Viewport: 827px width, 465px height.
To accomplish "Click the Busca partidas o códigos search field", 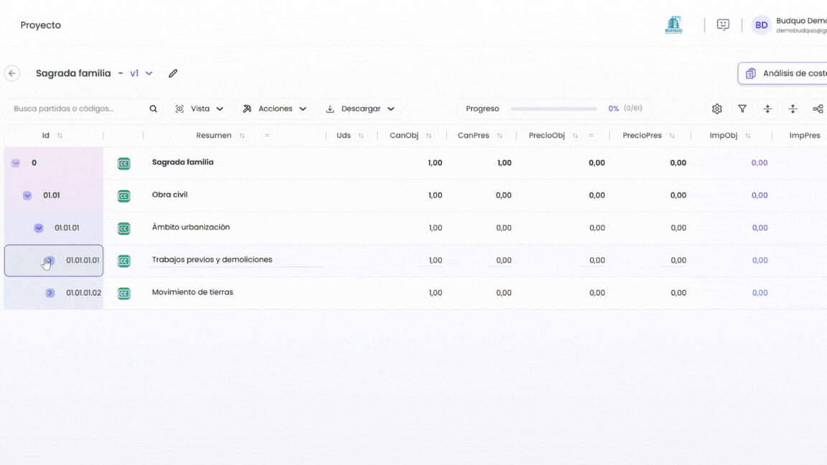I will coord(75,109).
